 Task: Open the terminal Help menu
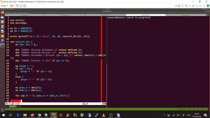(28, 13)
